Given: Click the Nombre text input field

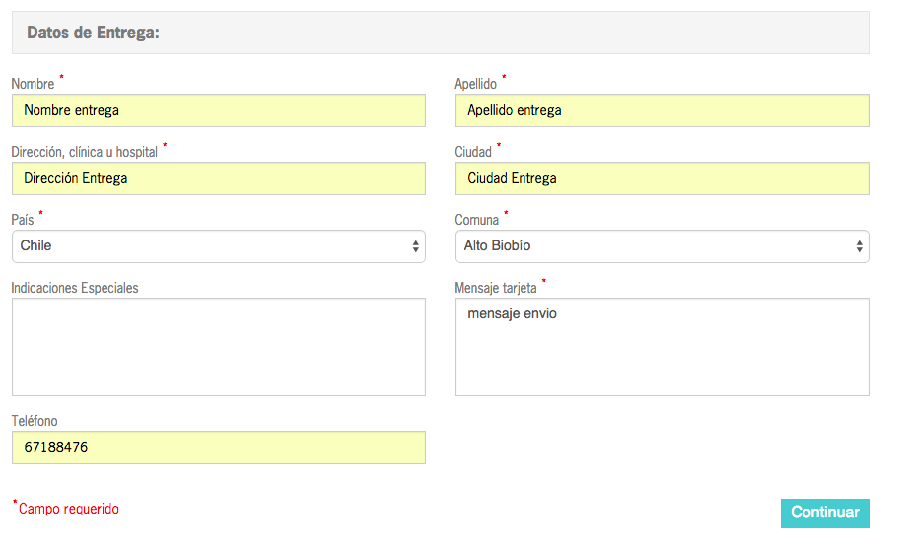Looking at the screenshot, I should pos(218,110).
